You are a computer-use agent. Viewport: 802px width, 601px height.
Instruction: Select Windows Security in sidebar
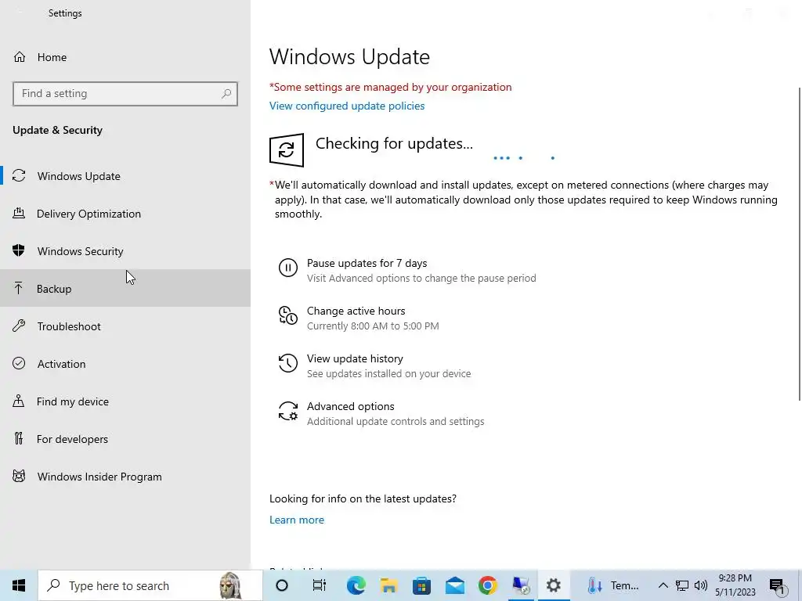tap(125, 251)
